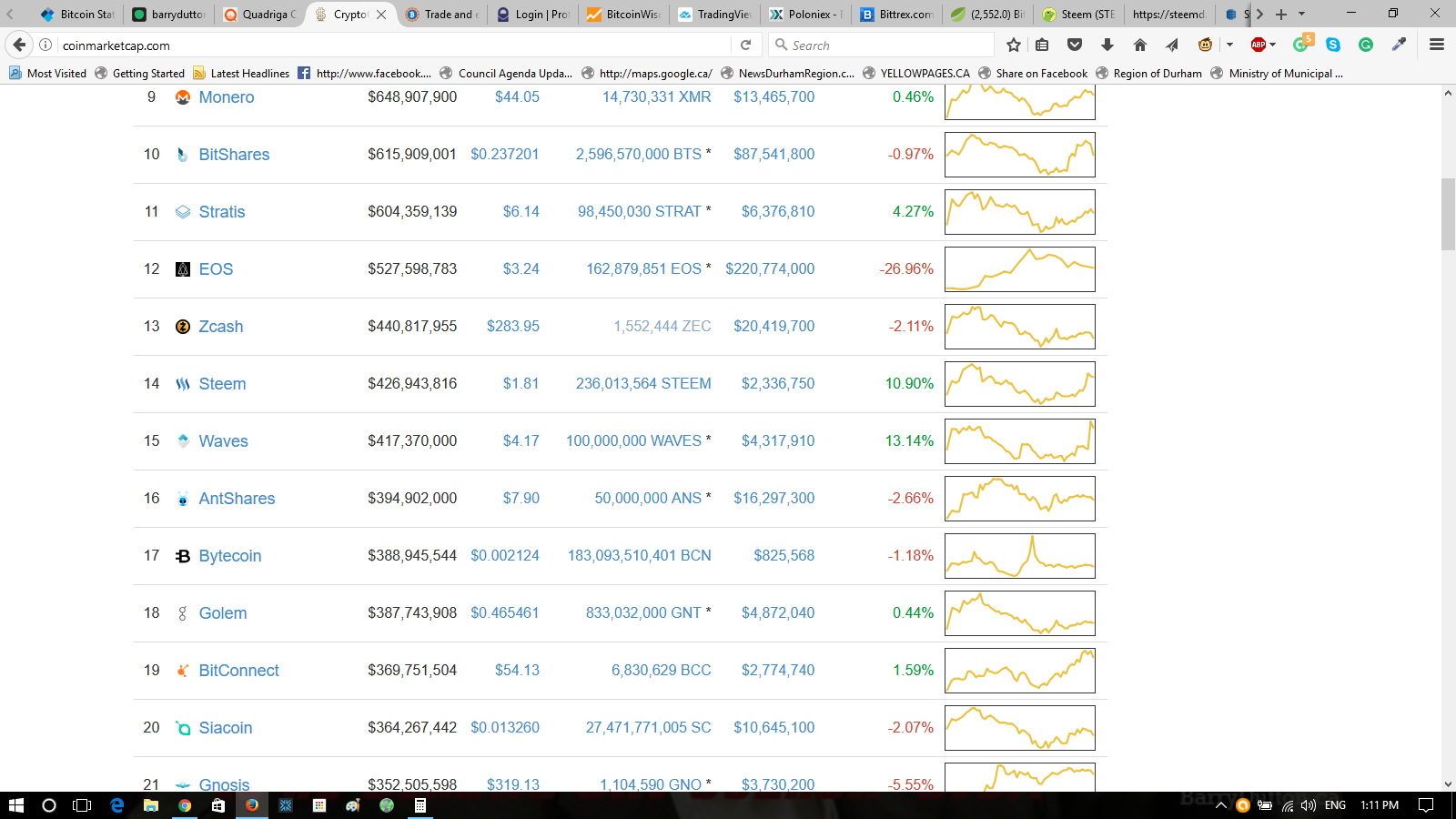Switch to the Bitcoin Stat tab
Screen dimensions: 1456x819
click(x=77, y=14)
